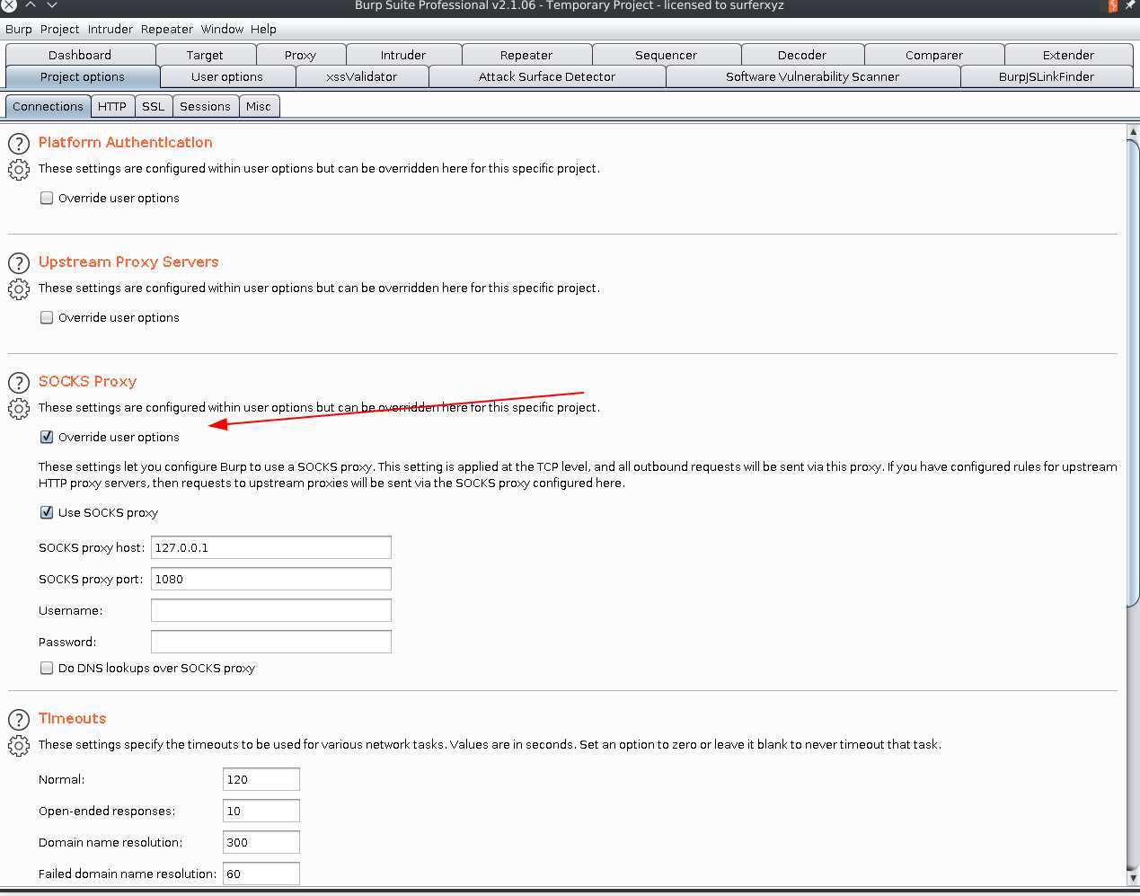Switch to the Intruder tab
This screenshot has height=896, width=1140.
[403, 55]
